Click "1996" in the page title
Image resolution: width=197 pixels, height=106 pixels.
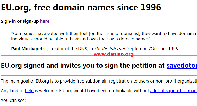point(151,7)
